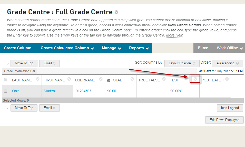Screen dimensions: 245x147
Task: Open Last Name column options chevron
Action: click(x=38, y=79)
